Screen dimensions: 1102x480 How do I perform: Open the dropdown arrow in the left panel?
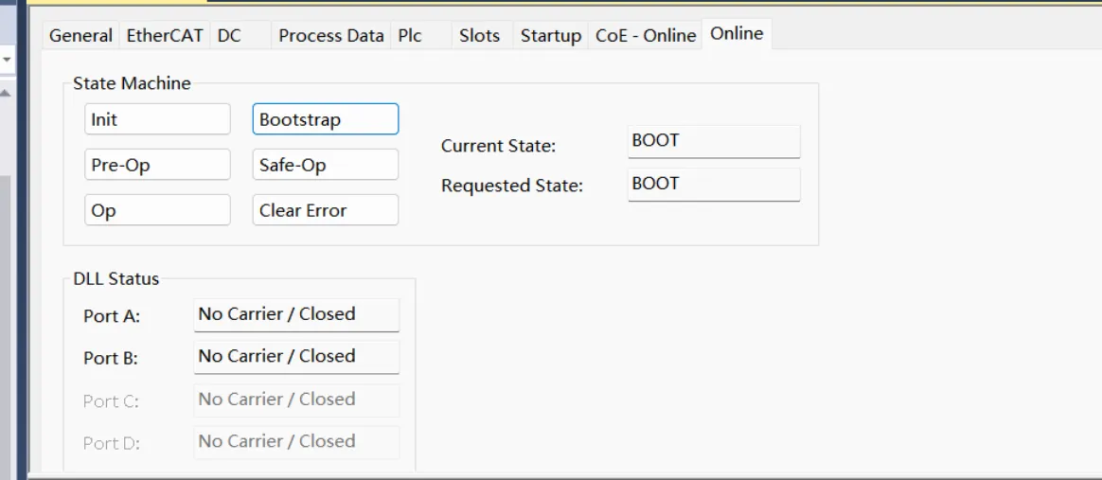click(7, 60)
